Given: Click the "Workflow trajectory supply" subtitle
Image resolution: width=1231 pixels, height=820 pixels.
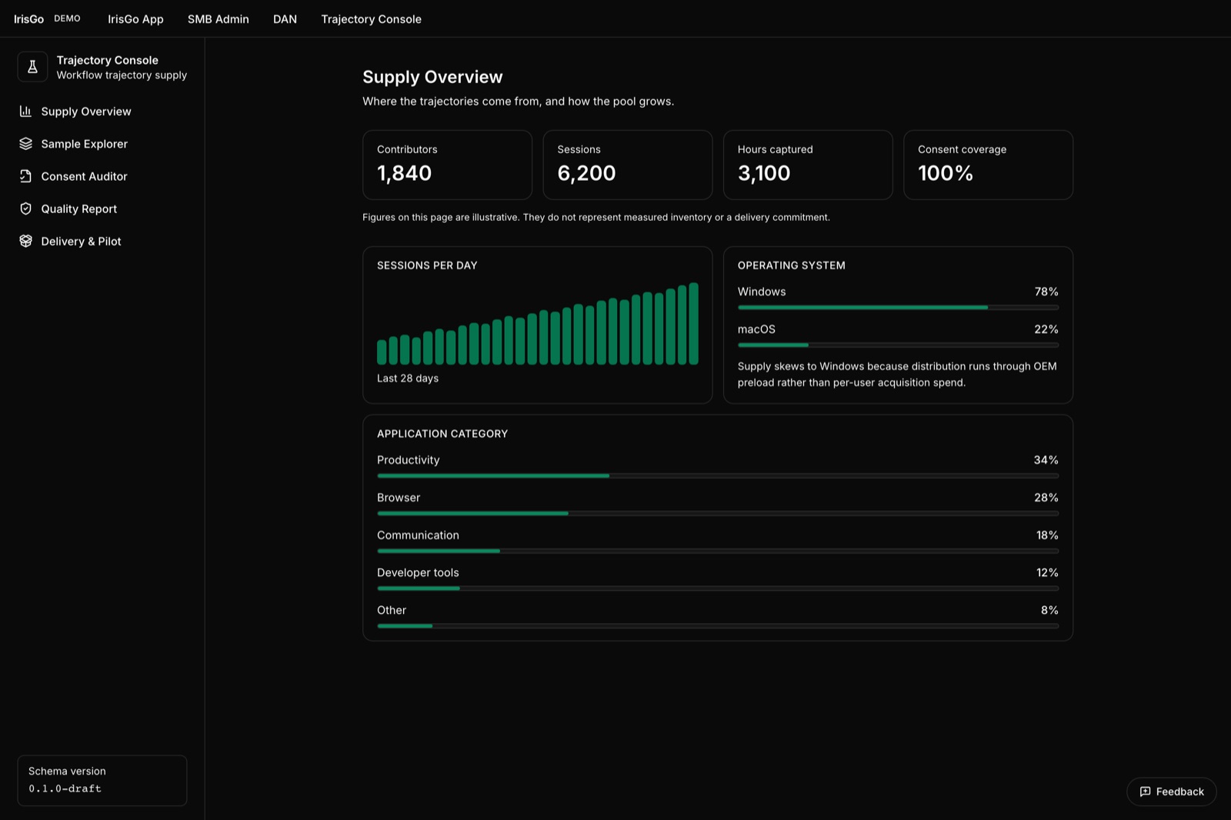Looking at the screenshot, I should click(122, 75).
